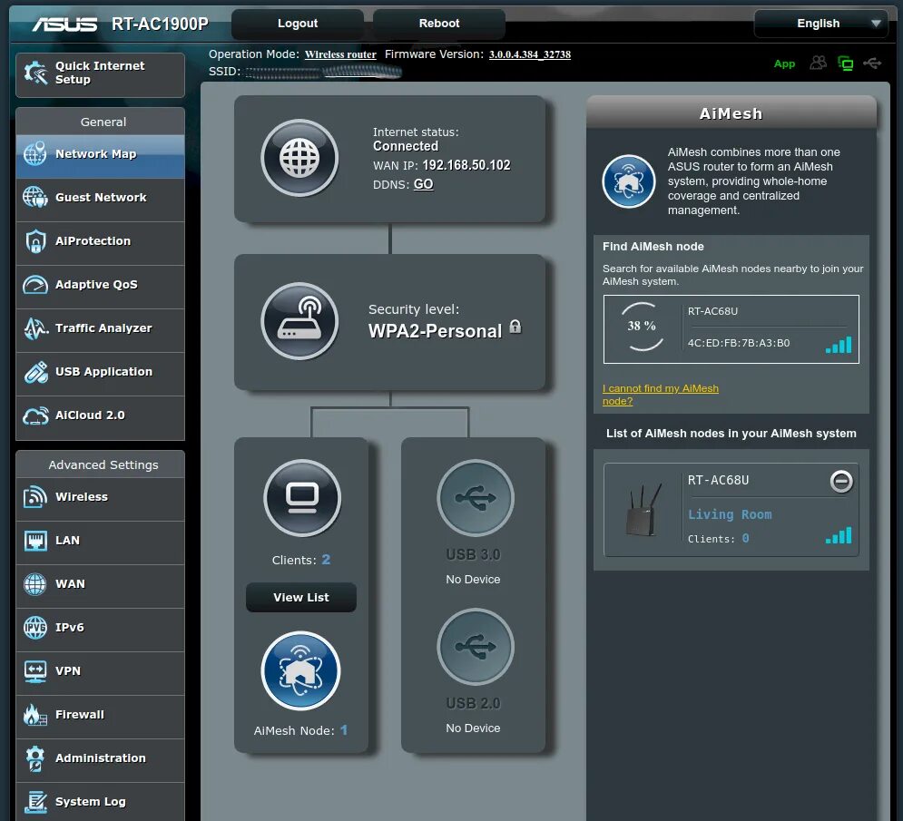Open the English language dropdown
903x821 pixels.
click(x=820, y=24)
